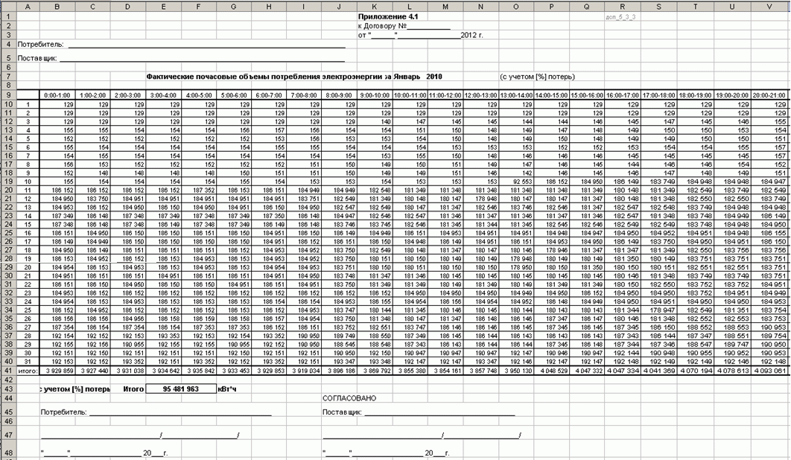Select row 9 by its row header
This screenshot has height=460, width=791.
coord(8,95)
